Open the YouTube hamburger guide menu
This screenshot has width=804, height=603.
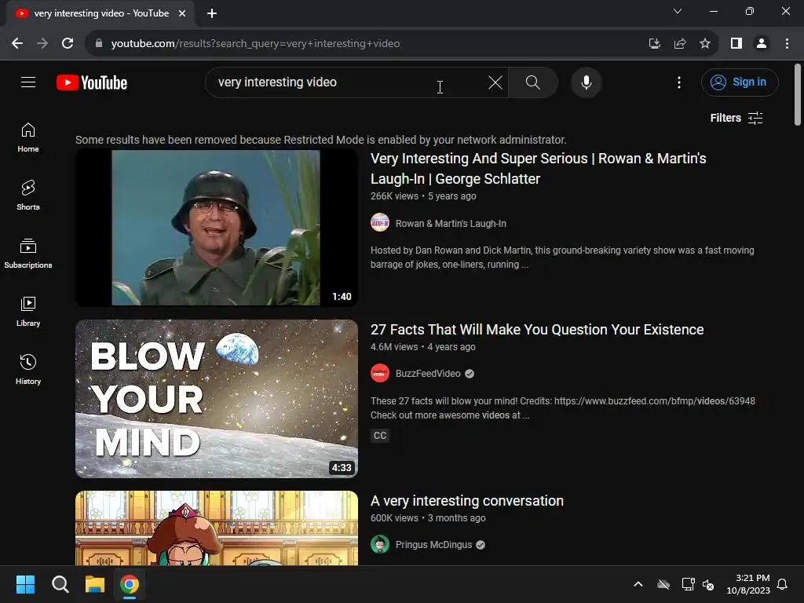coord(28,82)
